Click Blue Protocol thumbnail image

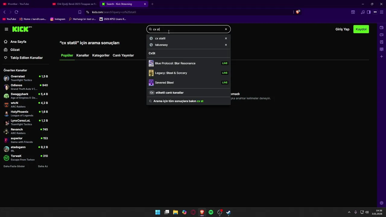[x=151, y=63]
